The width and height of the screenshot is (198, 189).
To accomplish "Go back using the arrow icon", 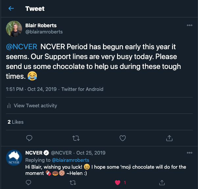I will (11, 9).
